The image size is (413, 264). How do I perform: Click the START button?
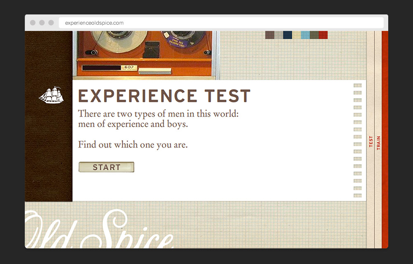(x=107, y=167)
